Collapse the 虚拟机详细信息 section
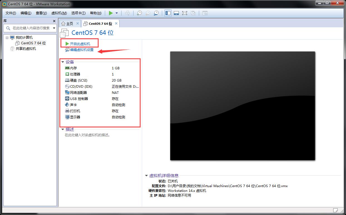The height and width of the screenshot is (215, 346). (147, 175)
